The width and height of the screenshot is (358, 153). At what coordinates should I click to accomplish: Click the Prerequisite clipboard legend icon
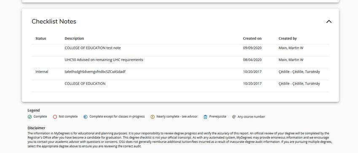pos(205,117)
